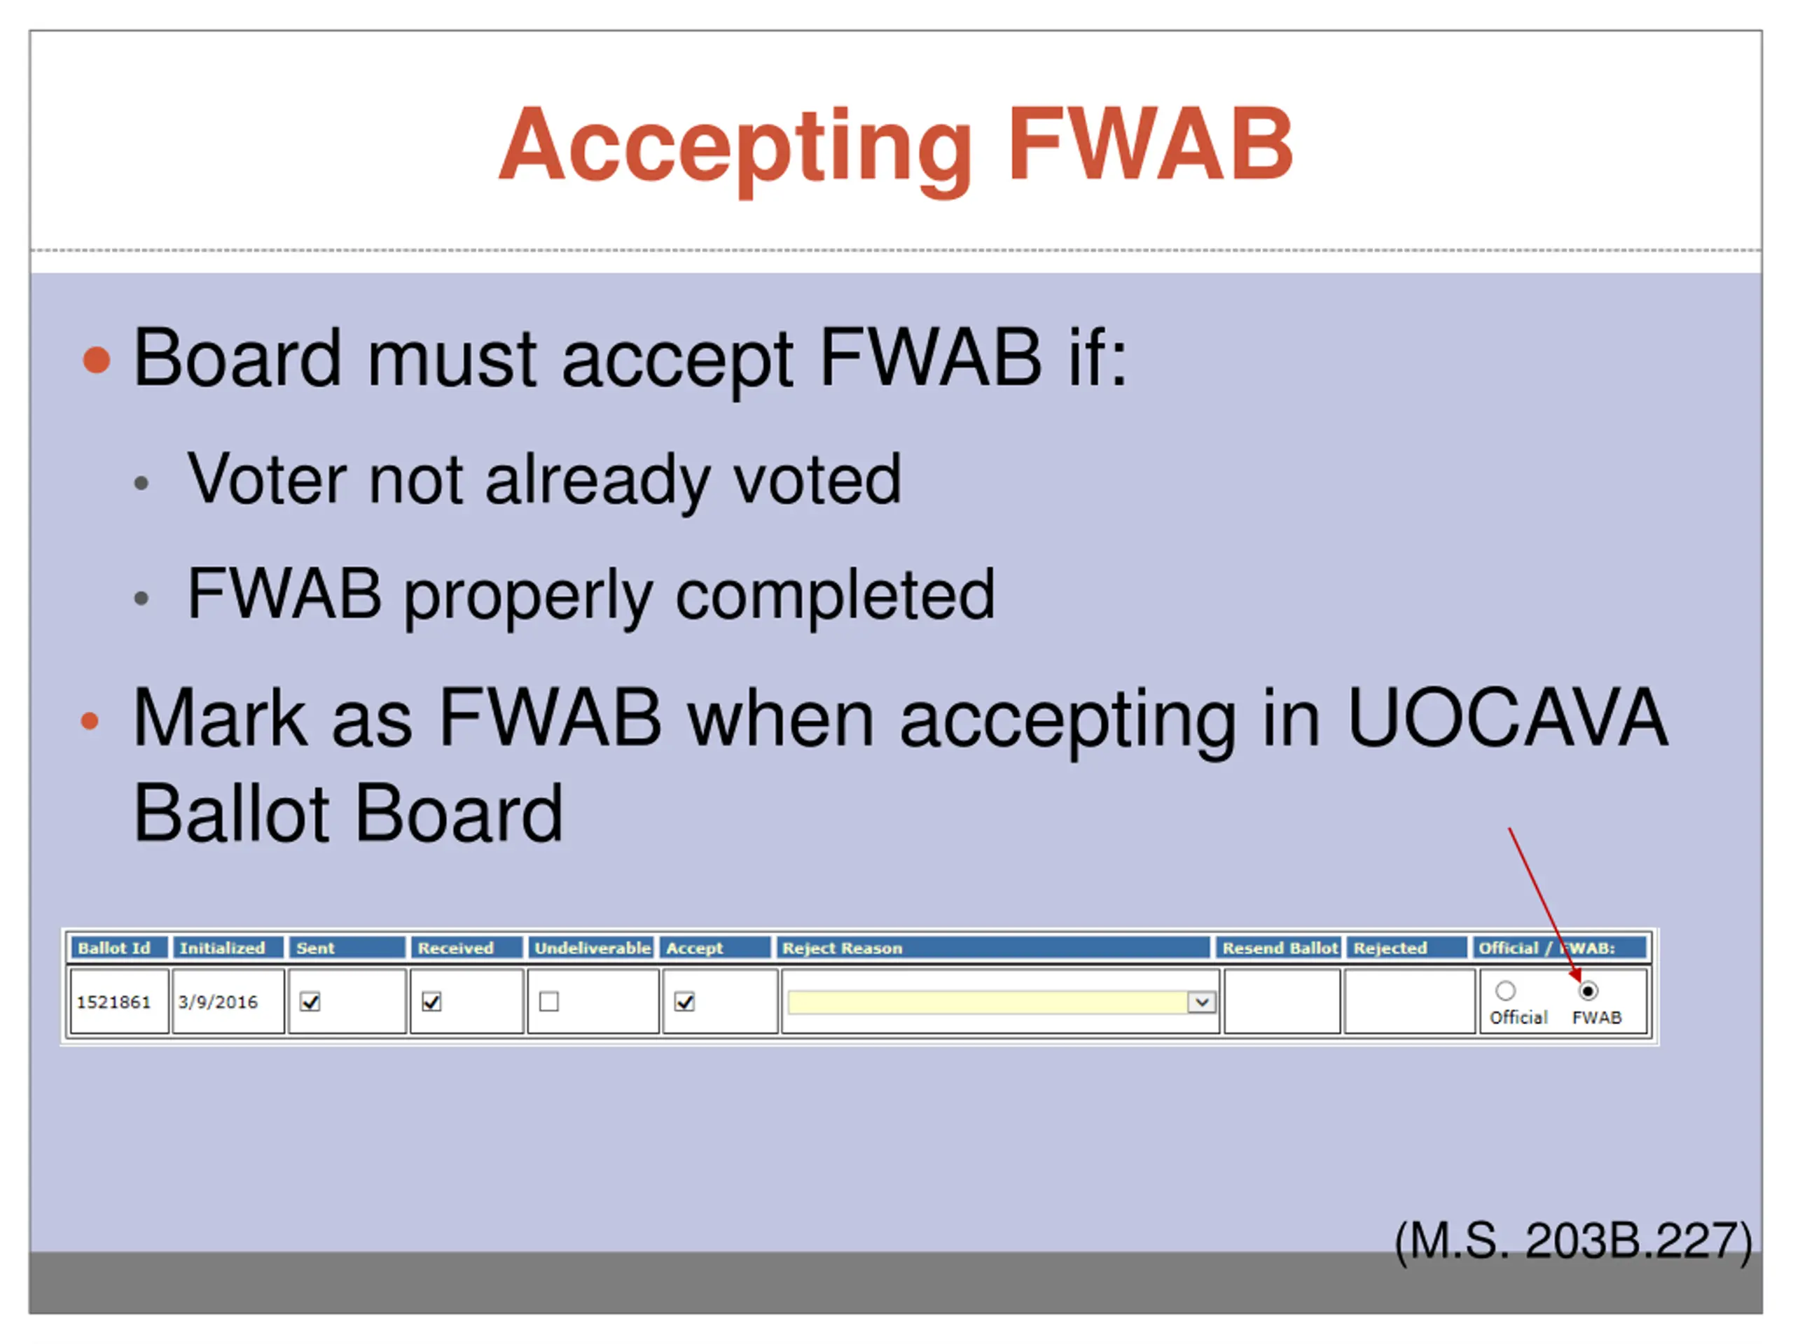Click the yellow Reject Reason combo box
1793x1344 pixels.
point(1001,1002)
